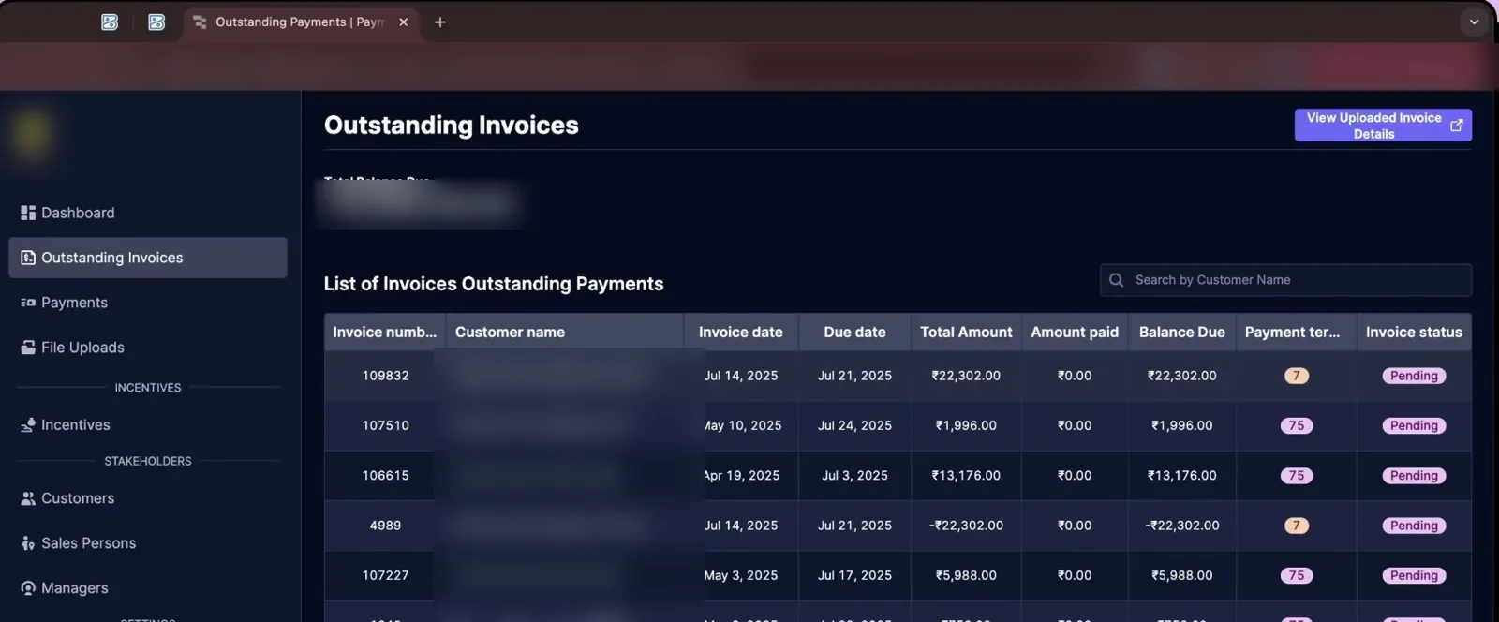1499x622 pixels.
Task: Click the Dashboard grid icon
Action: [x=28, y=213]
